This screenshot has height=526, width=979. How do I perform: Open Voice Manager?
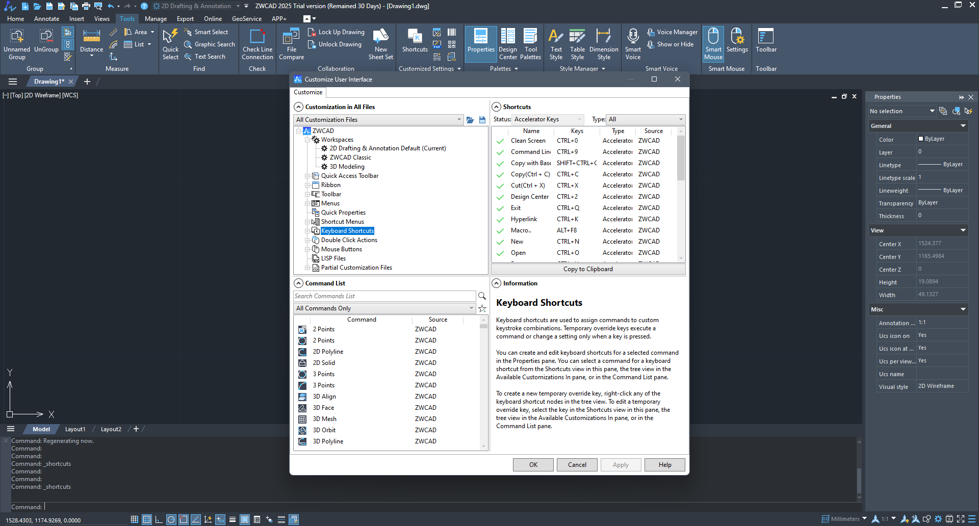673,32
